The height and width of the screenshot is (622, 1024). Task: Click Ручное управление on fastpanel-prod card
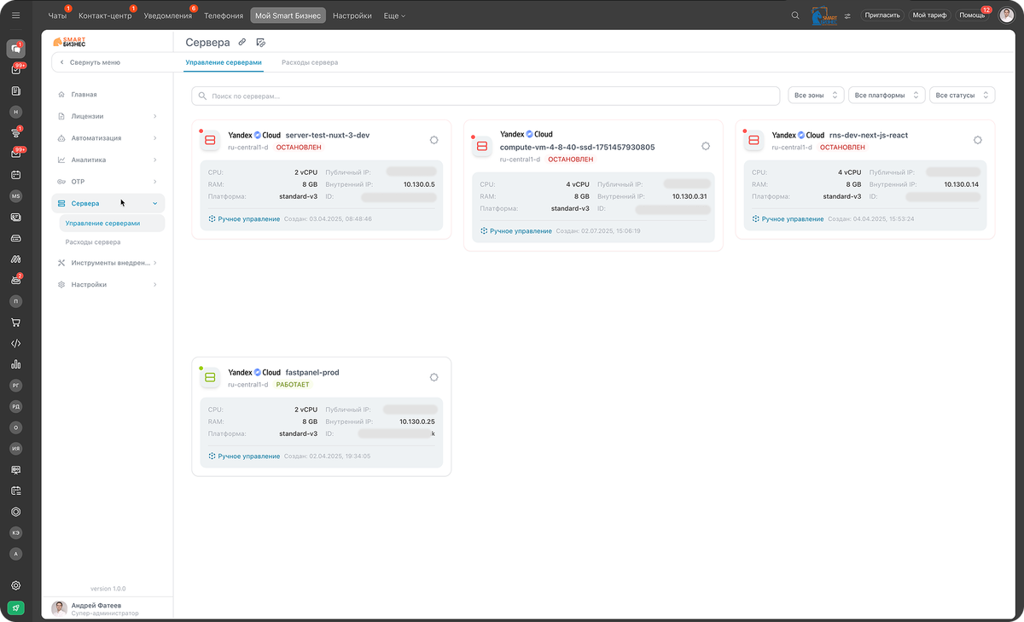[x=244, y=456]
